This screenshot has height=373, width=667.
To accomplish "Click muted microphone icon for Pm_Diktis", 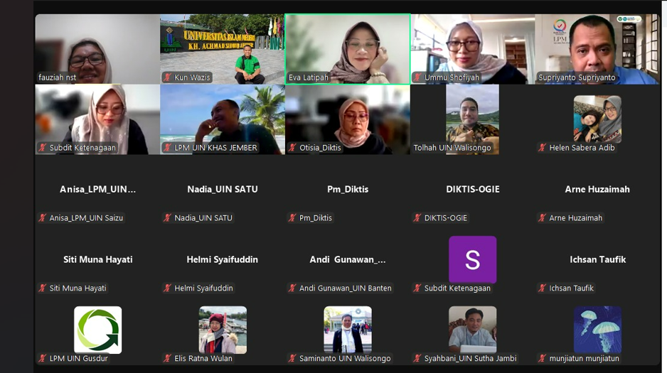I will 292,218.
